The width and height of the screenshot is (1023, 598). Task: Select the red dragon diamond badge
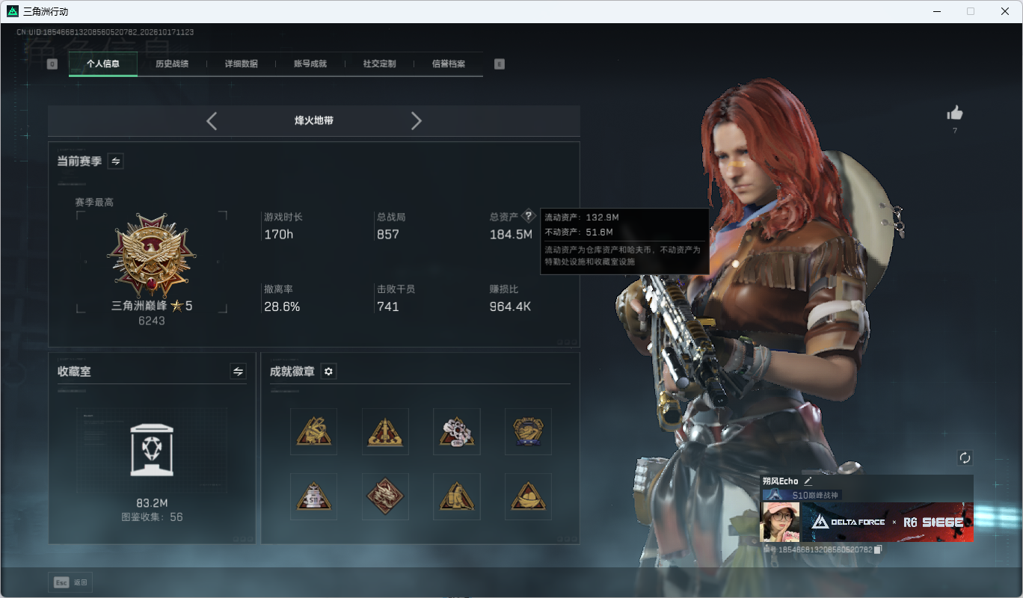click(385, 496)
